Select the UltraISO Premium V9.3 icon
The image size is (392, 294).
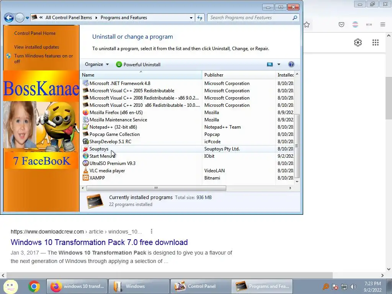click(85, 163)
